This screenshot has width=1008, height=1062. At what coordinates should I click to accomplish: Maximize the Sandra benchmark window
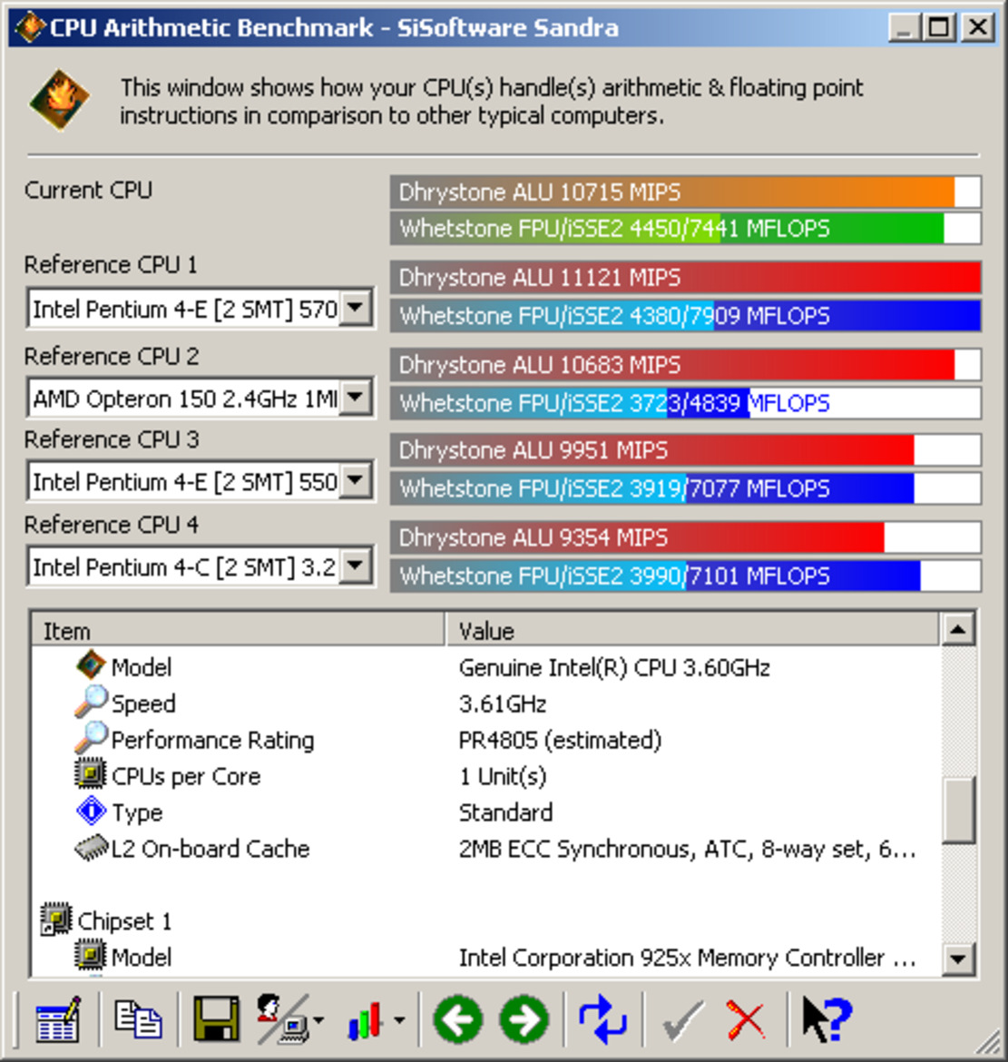point(940,27)
